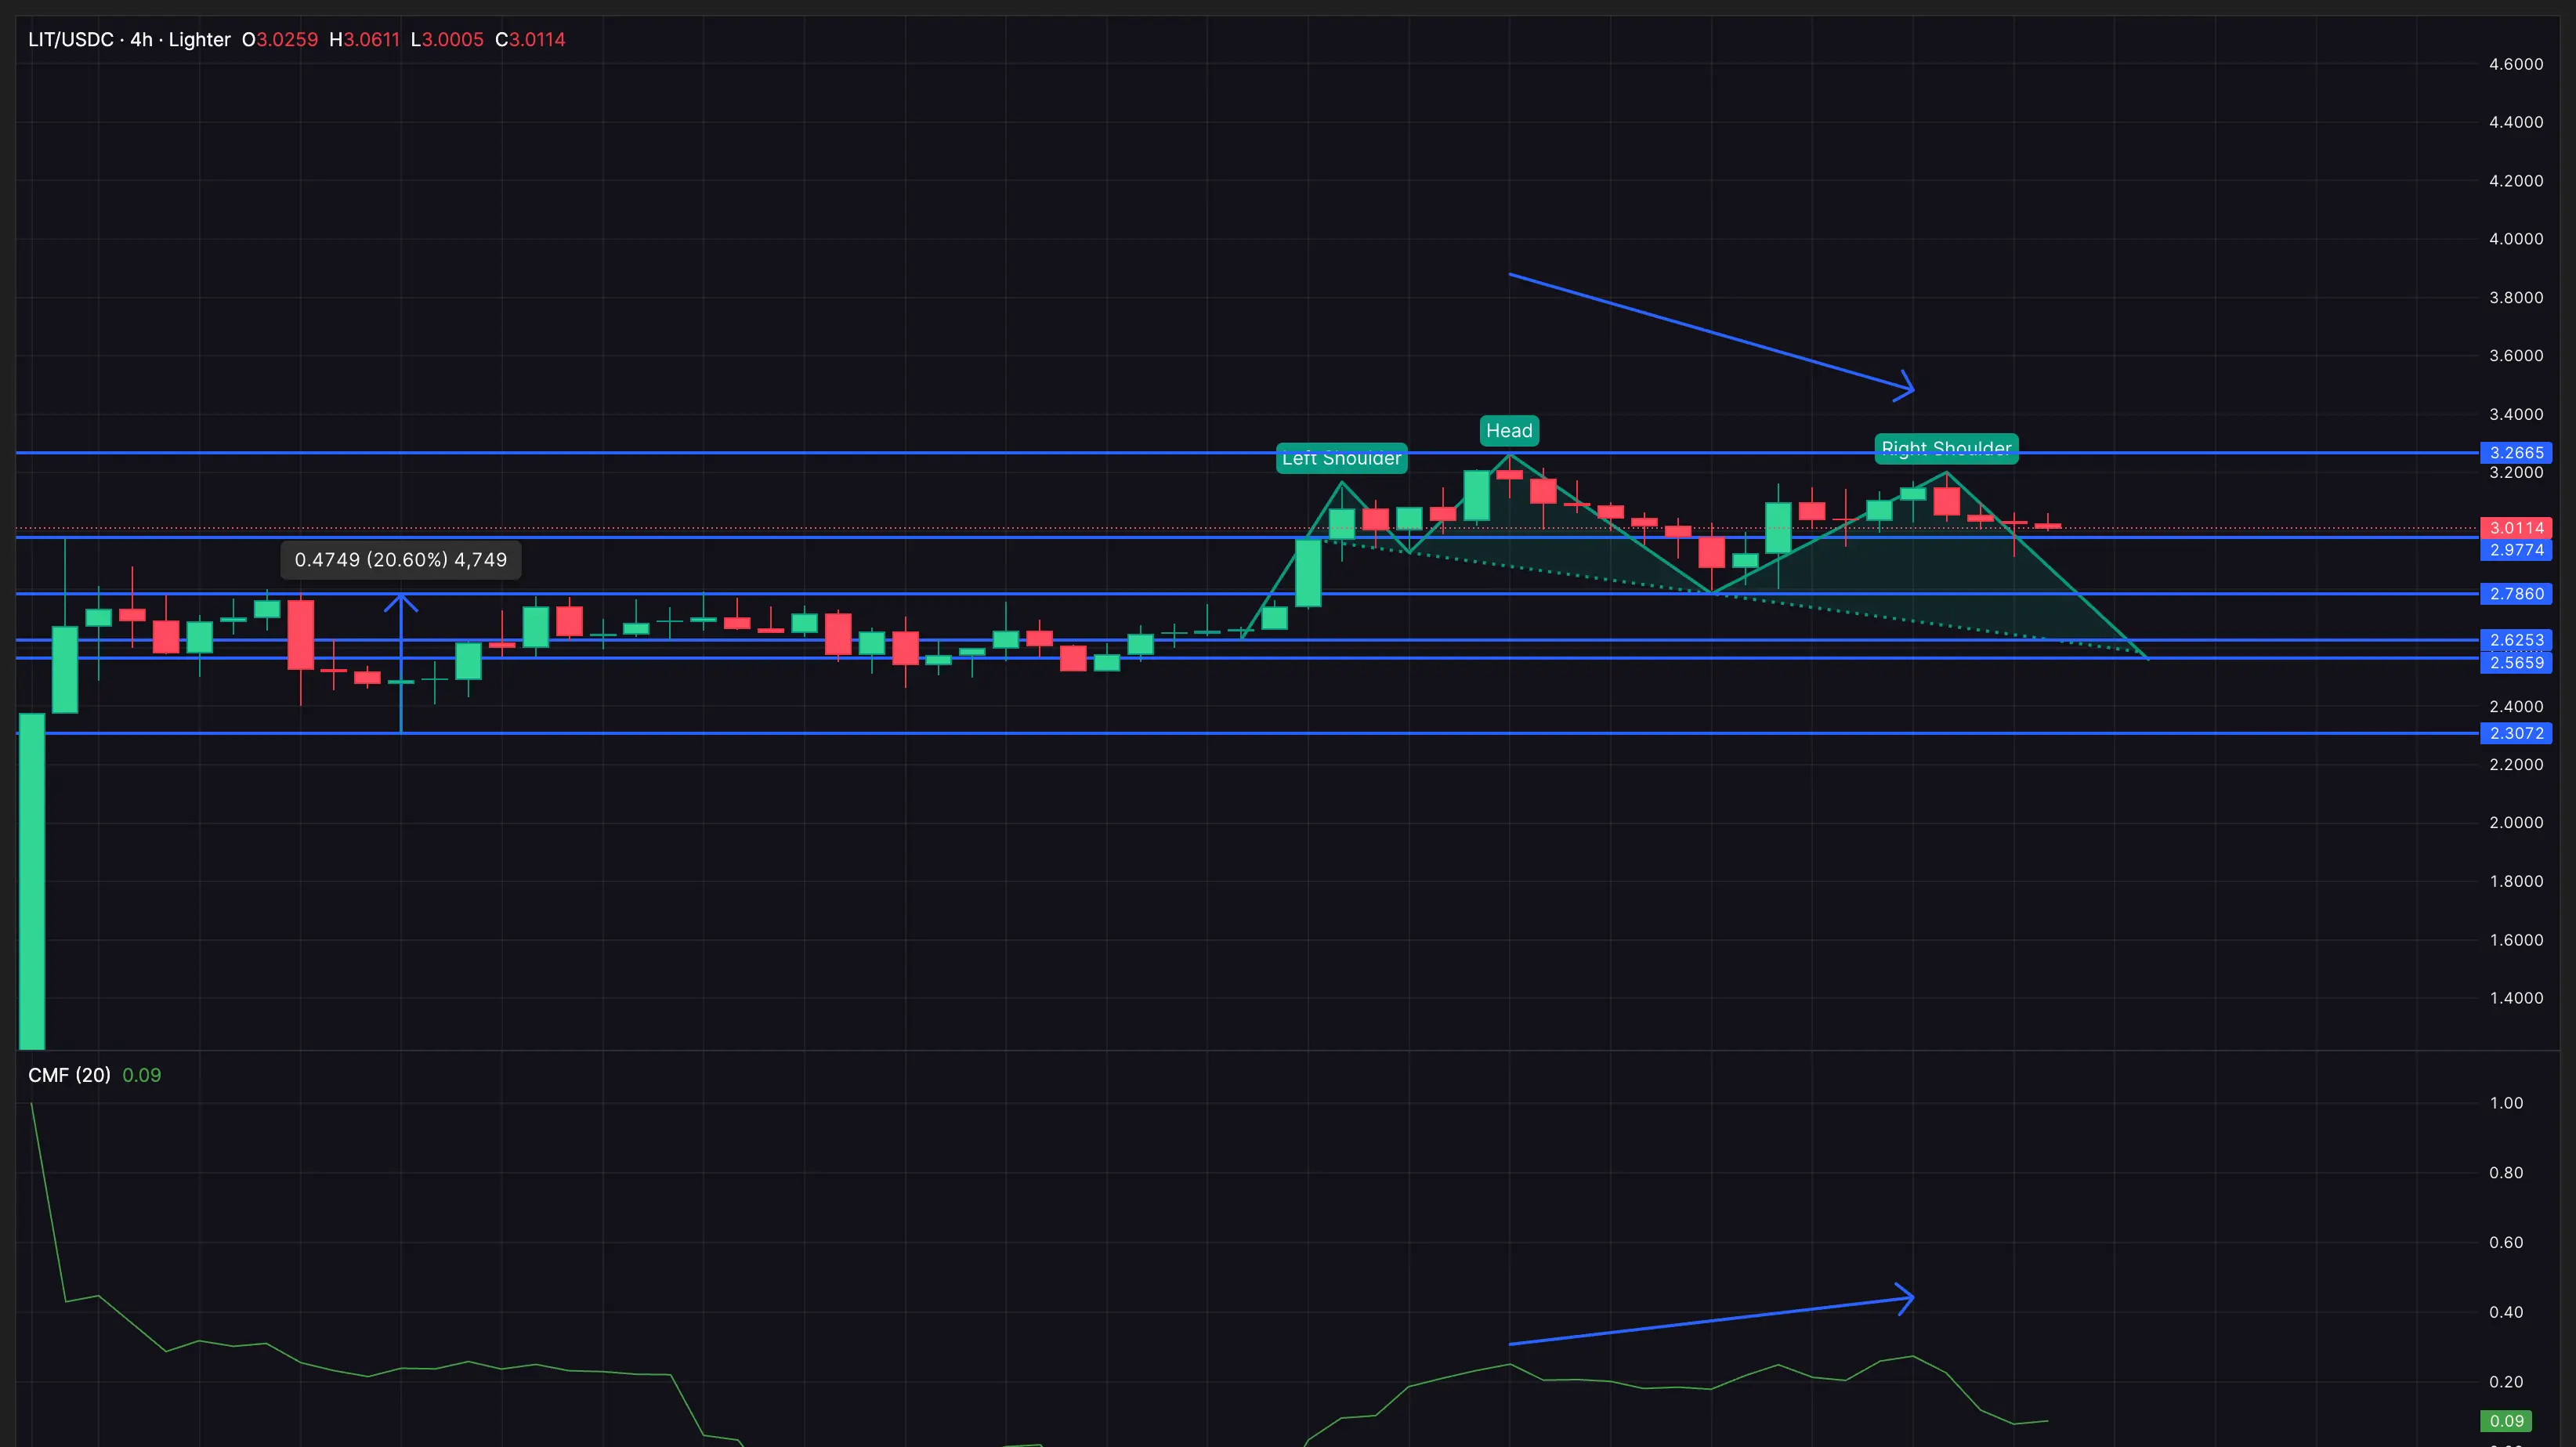
Task: Click the 2.3072 price line tag
Action: point(2516,733)
